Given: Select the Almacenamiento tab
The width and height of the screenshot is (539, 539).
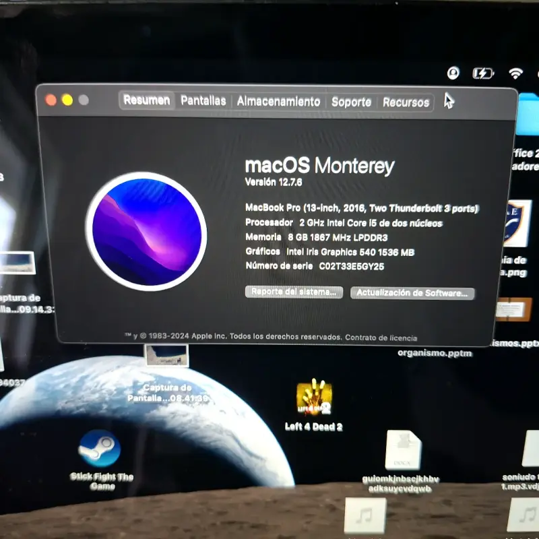Looking at the screenshot, I should [278, 102].
